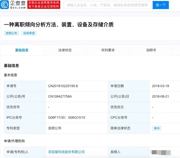Open the 说明书 tab
This screenshot has height=158, width=180.
[151, 50]
